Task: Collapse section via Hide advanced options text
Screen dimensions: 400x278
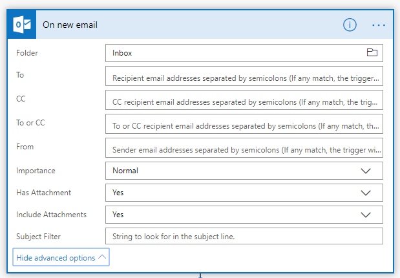Action: coord(56,257)
